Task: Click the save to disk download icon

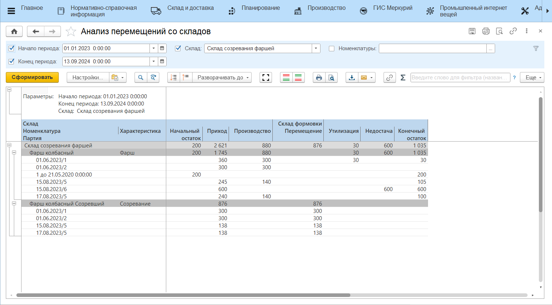Action: 351,78
